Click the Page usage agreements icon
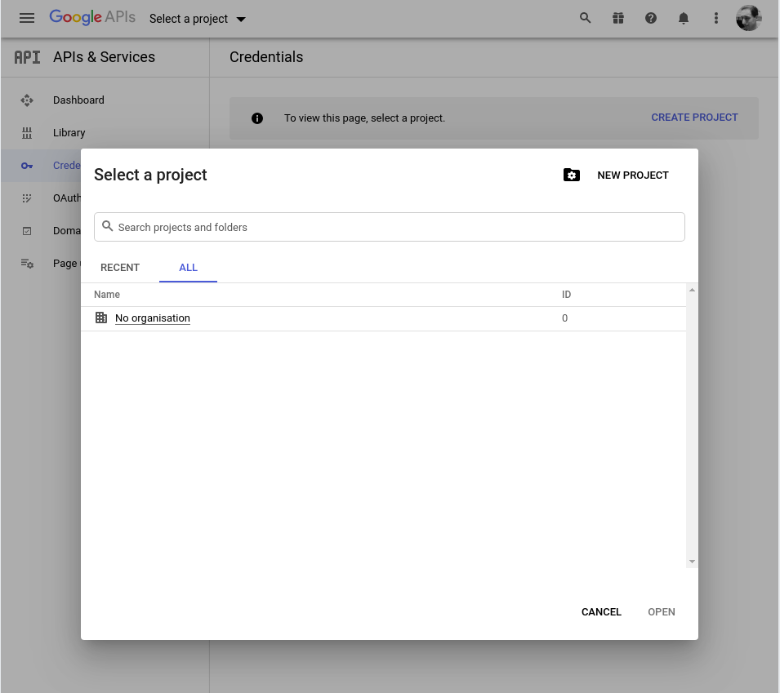The height and width of the screenshot is (693, 780). 27,263
